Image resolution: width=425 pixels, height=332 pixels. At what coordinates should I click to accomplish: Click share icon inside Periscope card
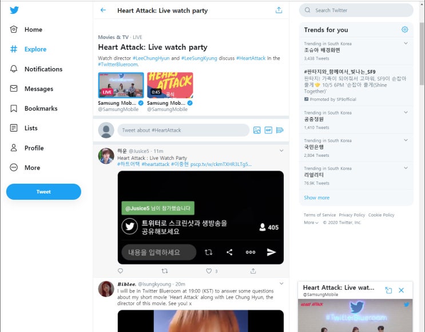229,252
